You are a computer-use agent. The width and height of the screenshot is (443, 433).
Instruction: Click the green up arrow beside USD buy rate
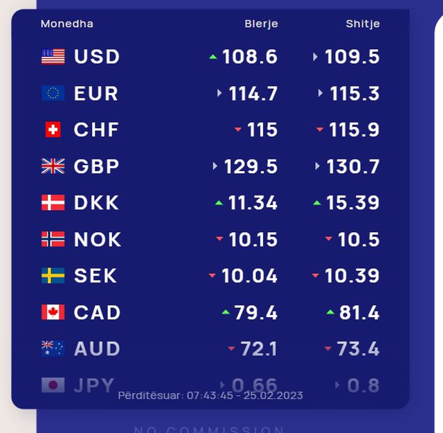tap(213, 57)
